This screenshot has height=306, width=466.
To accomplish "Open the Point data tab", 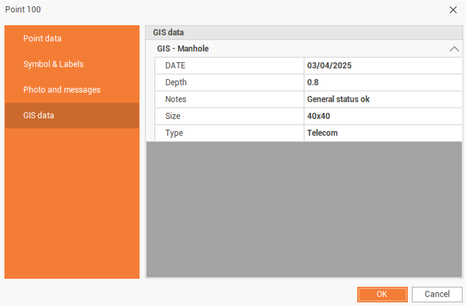I will [x=42, y=38].
